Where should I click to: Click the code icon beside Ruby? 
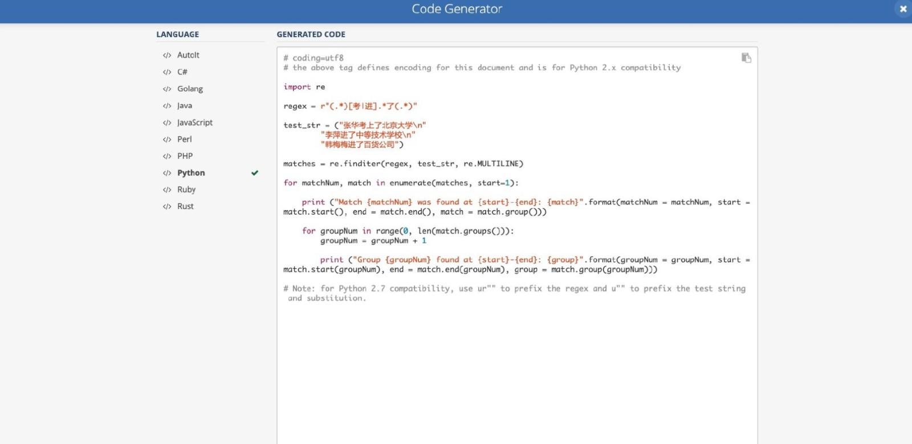(x=167, y=190)
